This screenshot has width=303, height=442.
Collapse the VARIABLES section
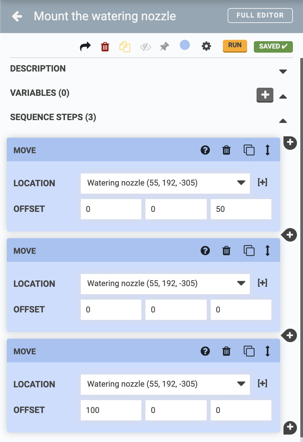click(283, 96)
